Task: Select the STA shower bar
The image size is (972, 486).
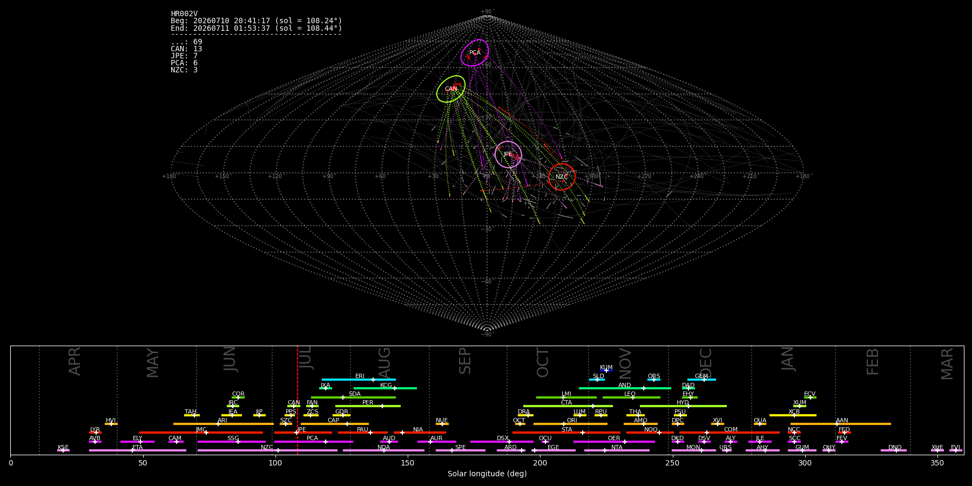Action: coord(566,433)
